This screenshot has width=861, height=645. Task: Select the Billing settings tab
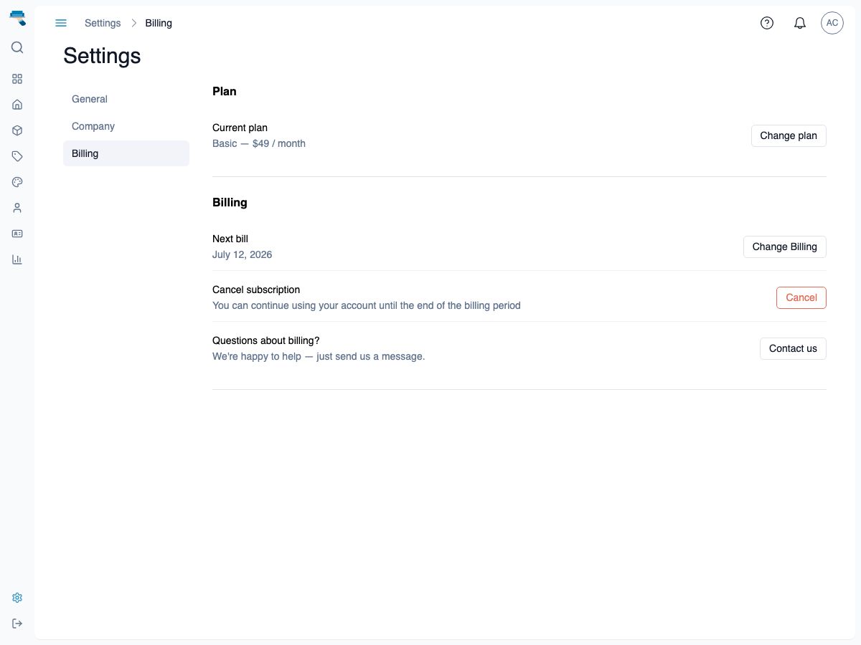click(x=126, y=153)
